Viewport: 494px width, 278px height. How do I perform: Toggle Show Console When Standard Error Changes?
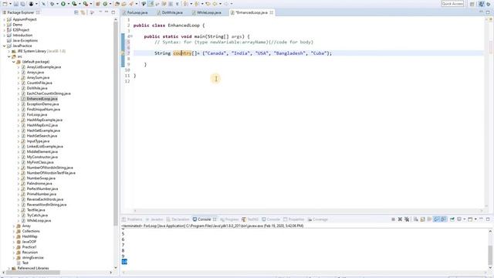pos(443,219)
